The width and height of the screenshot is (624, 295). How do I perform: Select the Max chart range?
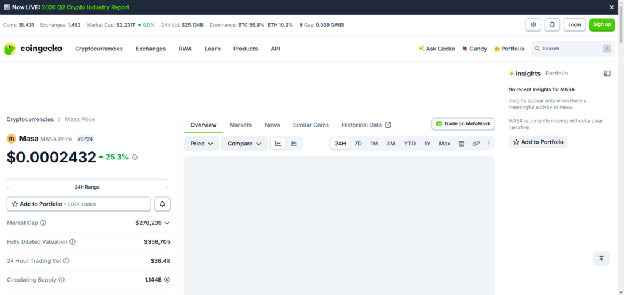pyautogui.click(x=445, y=144)
